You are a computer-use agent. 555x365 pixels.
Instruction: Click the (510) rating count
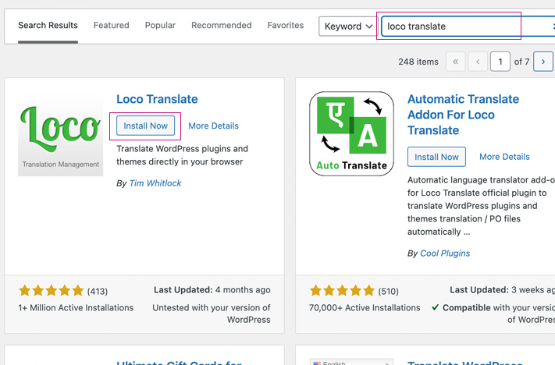coord(388,292)
